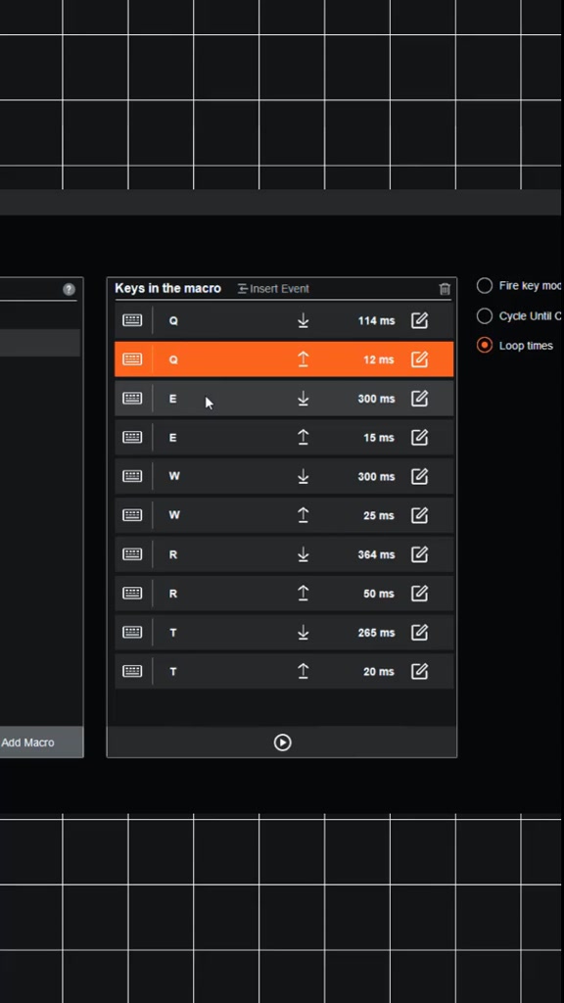Select the selected macro entry in left list
Screen dimensions: 564x1003
pos(39,343)
